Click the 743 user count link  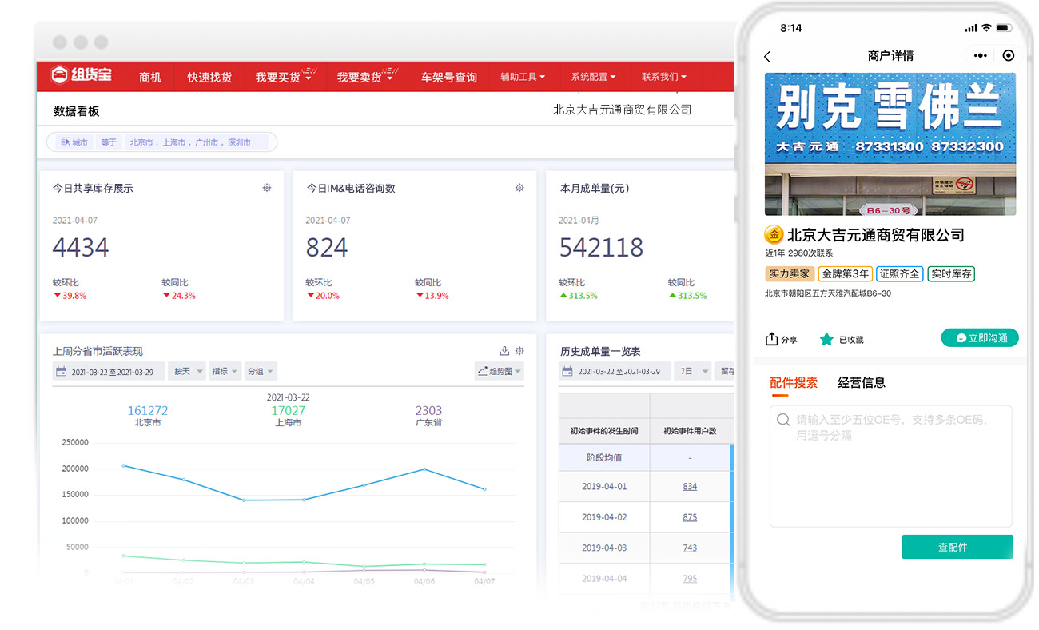pos(690,548)
